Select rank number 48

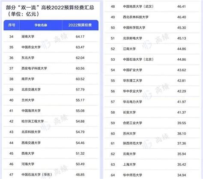(x=113, y=6)
